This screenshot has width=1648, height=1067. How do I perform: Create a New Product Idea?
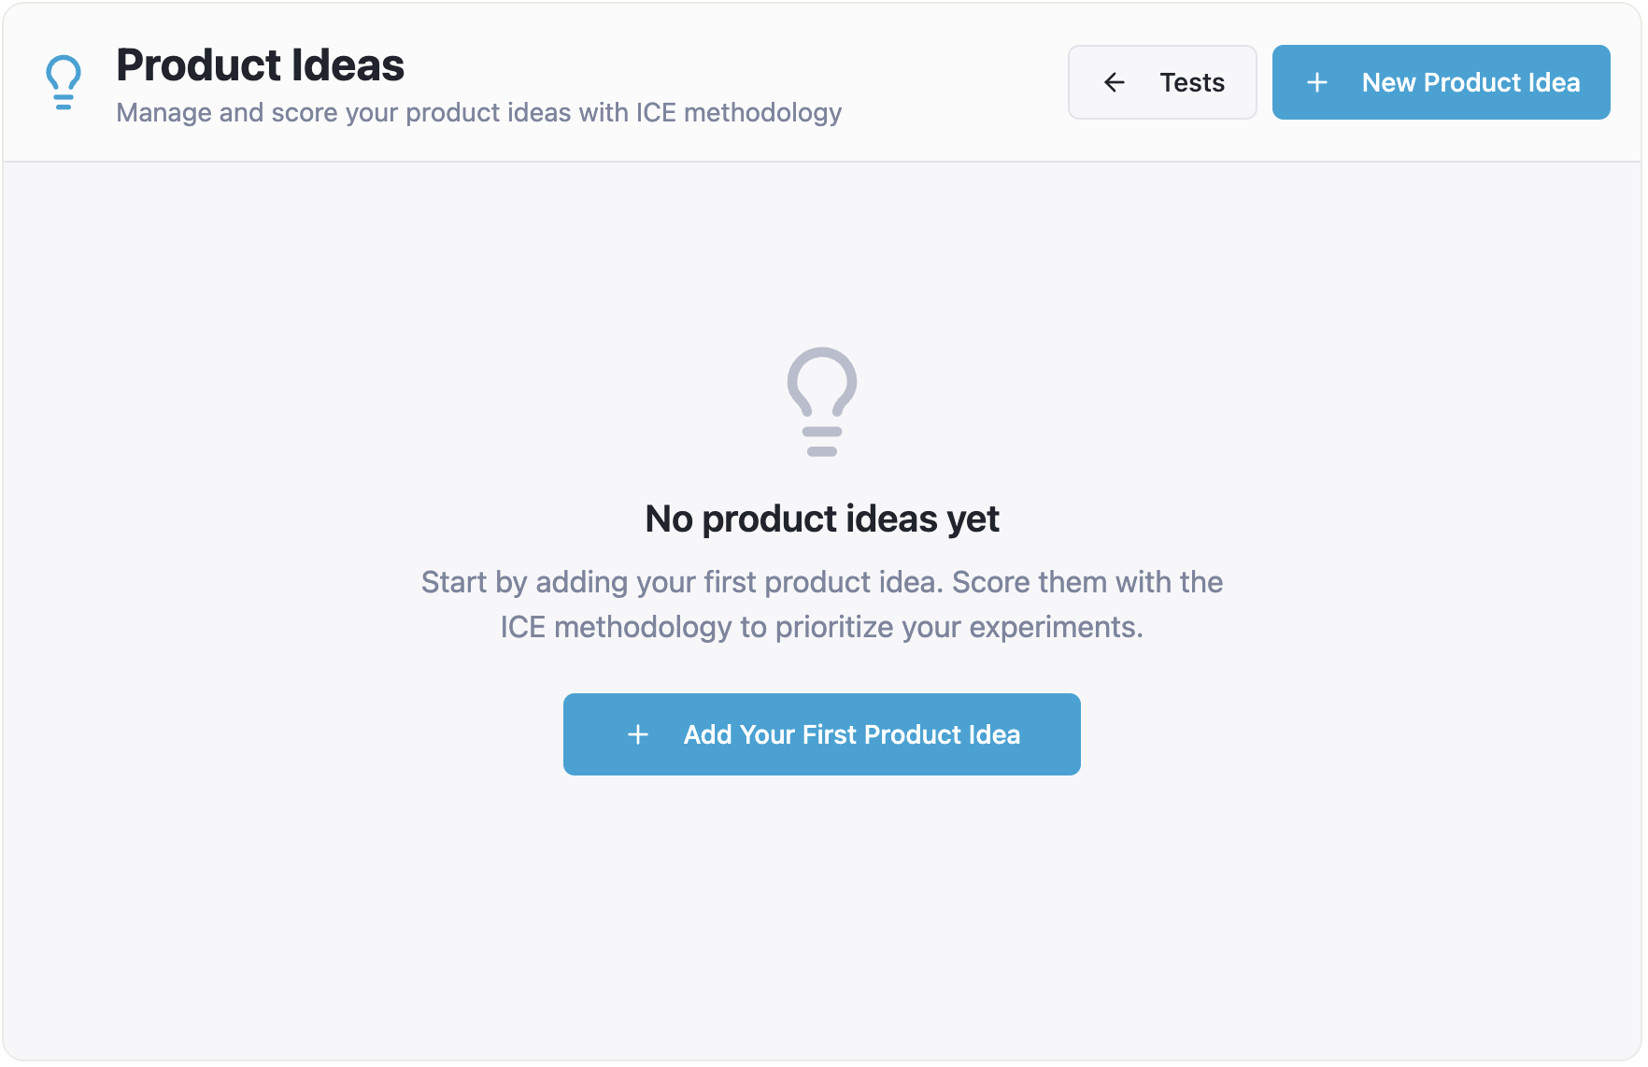click(x=1441, y=82)
